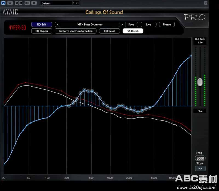Image resolution: width=219 pixels, height=191 pixels.
Task: Toggle EQ Bypass
Action: [42, 31]
